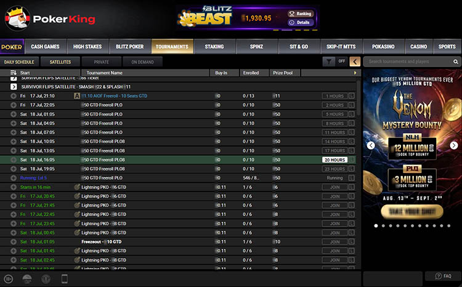Expand Survivor Flips Satellite Smash & Splash group
This screenshot has width=462, height=287.
point(14,87)
